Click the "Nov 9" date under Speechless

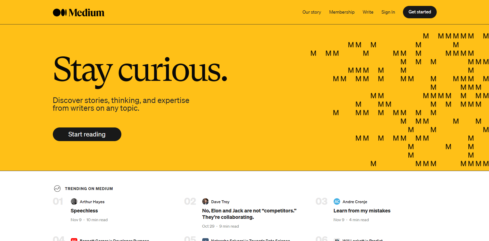pos(76,220)
